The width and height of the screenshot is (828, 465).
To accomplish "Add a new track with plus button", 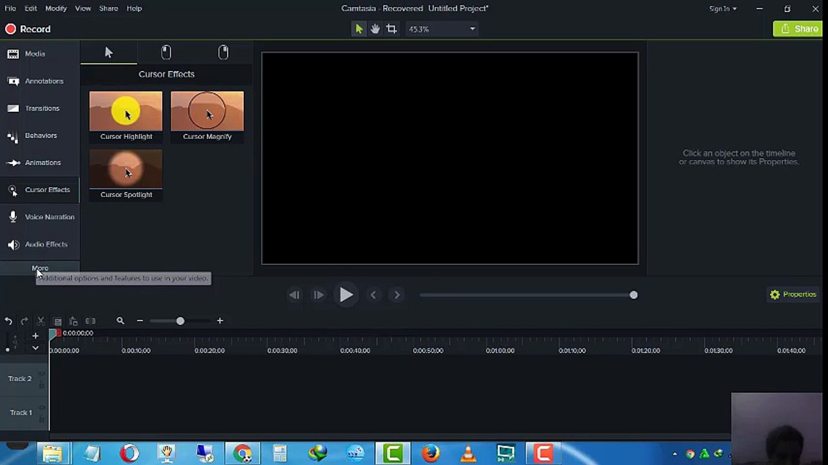I will click(x=36, y=336).
